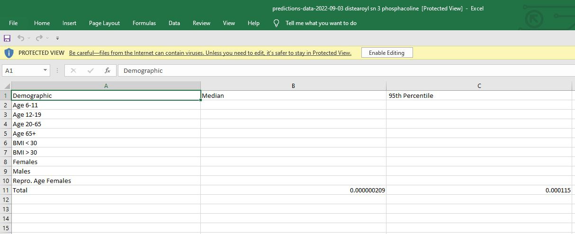Click the 'Males' cell
Screen dimensions: 575x234
click(106, 171)
